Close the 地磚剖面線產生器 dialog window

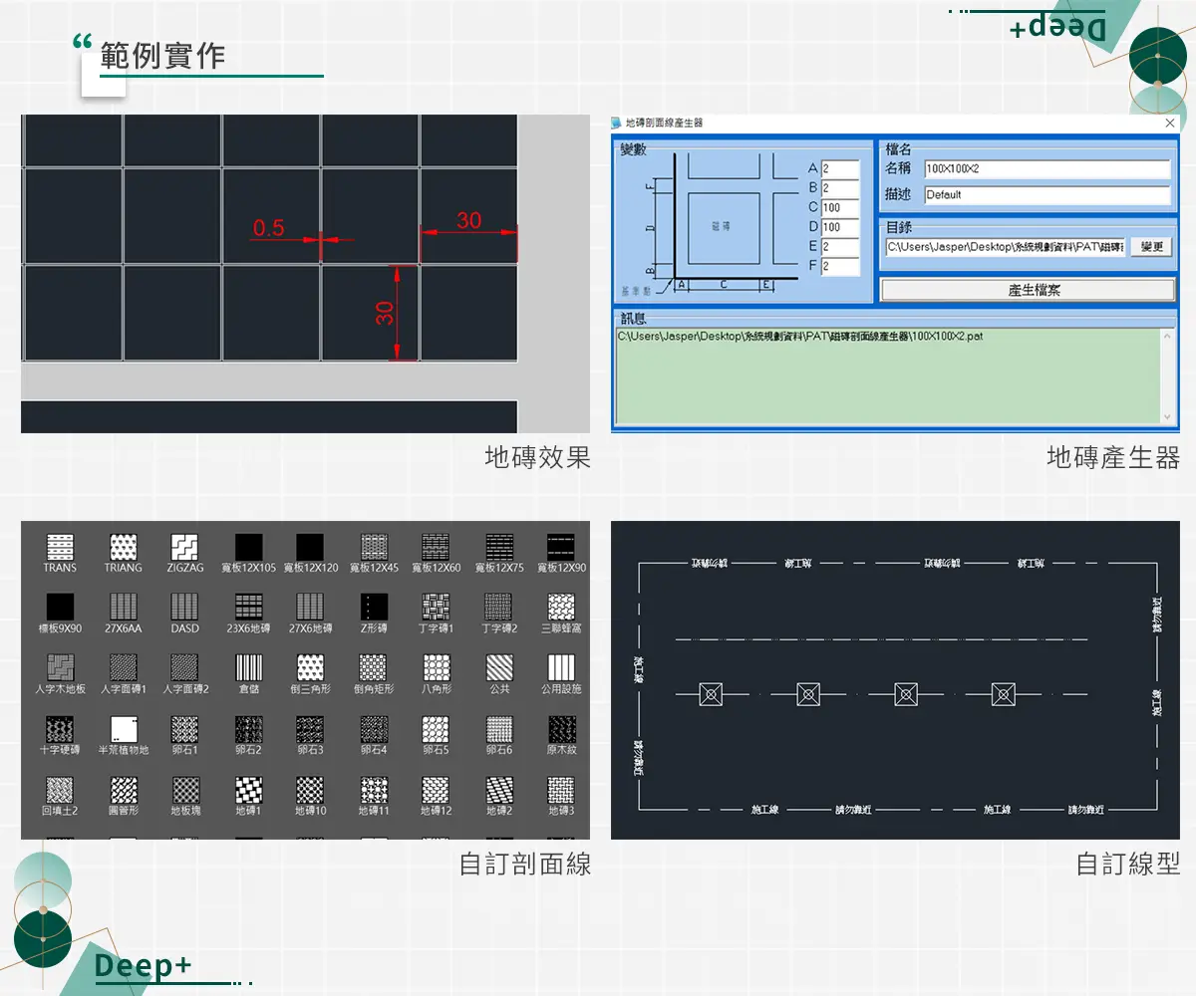[1170, 123]
